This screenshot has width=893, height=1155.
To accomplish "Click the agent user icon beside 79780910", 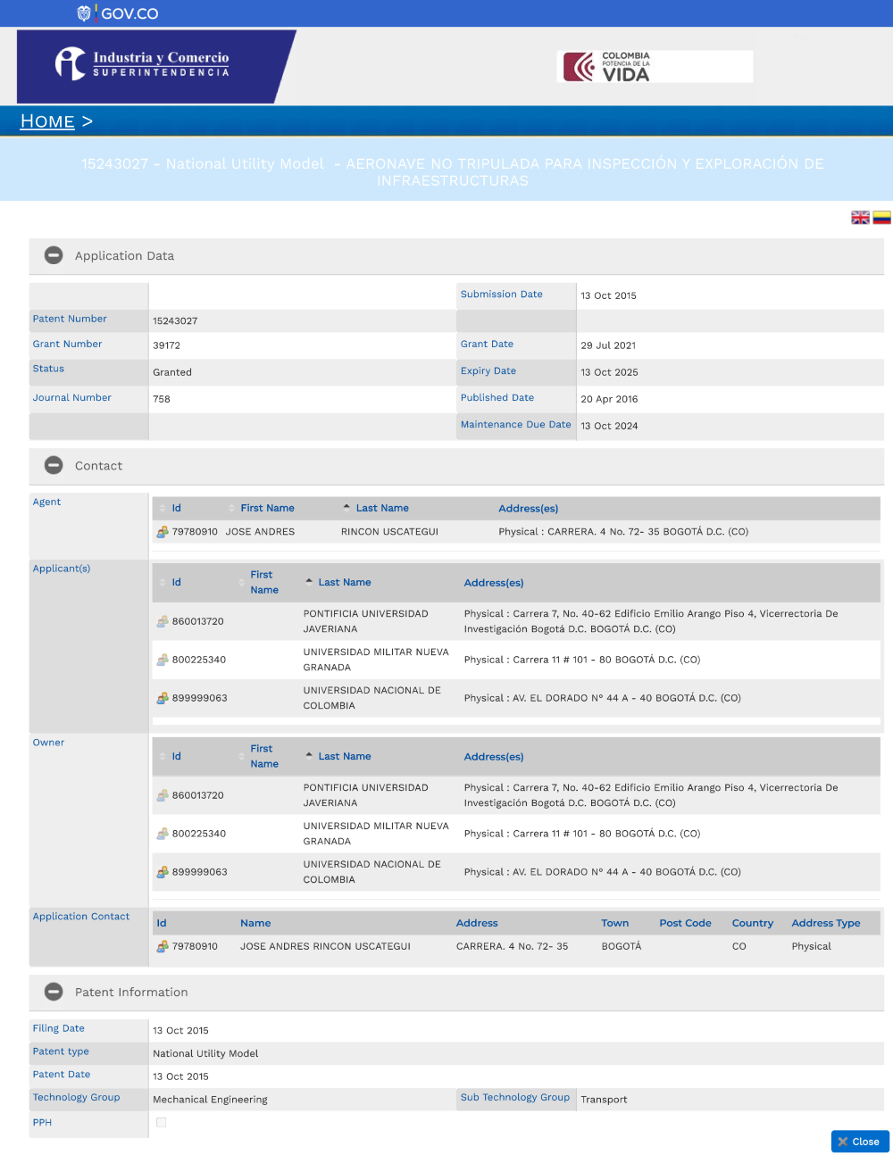I will (x=162, y=532).
